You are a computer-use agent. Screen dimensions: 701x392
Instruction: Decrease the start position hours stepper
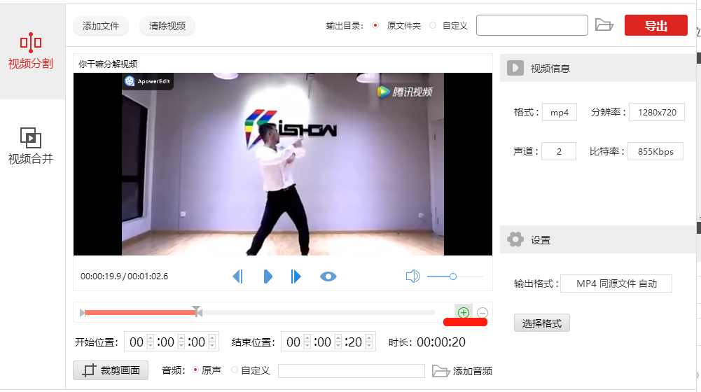pyautogui.click(x=150, y=346)
